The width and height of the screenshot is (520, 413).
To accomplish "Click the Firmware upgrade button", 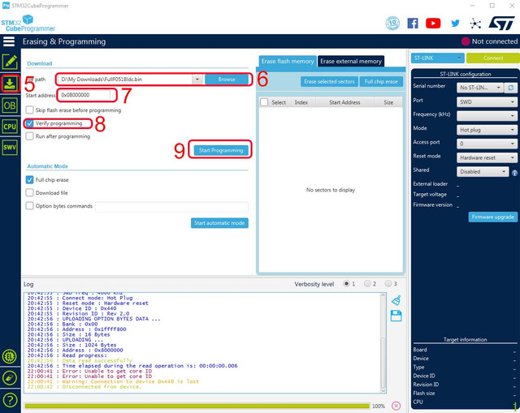I will [x=493, y=217].
